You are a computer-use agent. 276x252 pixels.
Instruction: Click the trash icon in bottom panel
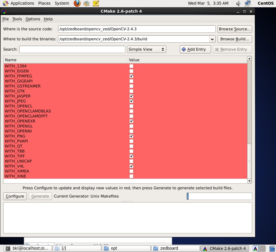click(x=272, y=248)
